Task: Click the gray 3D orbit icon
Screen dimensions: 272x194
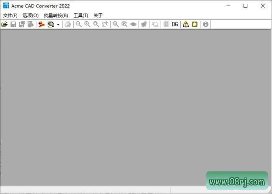Action: 133,24
